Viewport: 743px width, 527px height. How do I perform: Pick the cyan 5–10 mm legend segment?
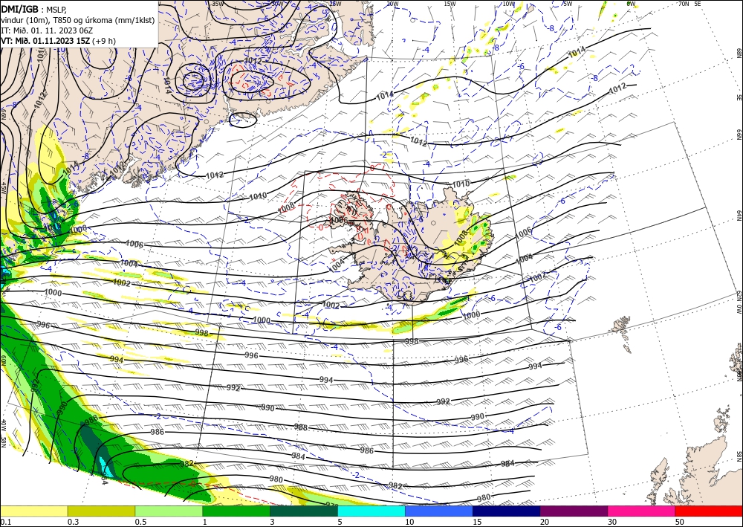coord(371,511)
